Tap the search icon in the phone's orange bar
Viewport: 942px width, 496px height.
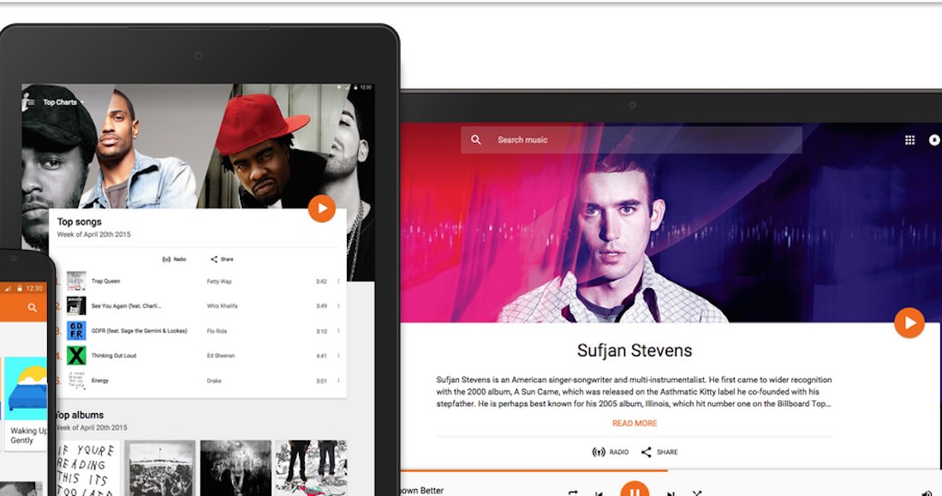[x=33, y=308]
